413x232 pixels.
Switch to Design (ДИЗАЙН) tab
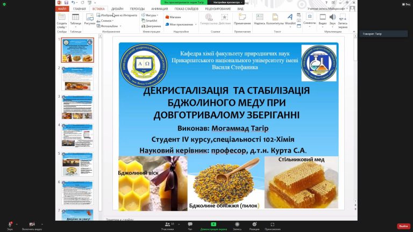pos(117,9)
